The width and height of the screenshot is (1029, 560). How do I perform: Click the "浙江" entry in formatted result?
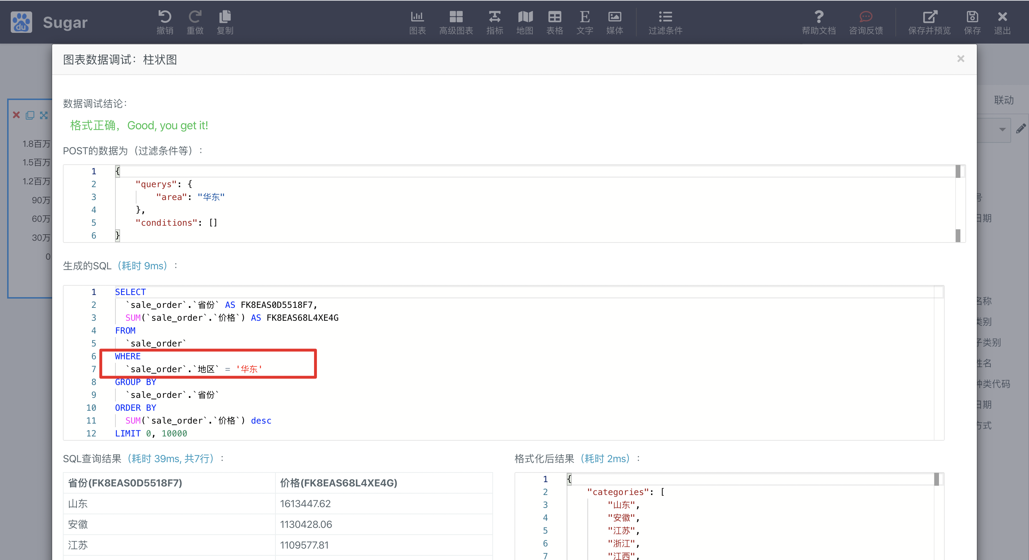pyautogui.click(x=623, y=544)
